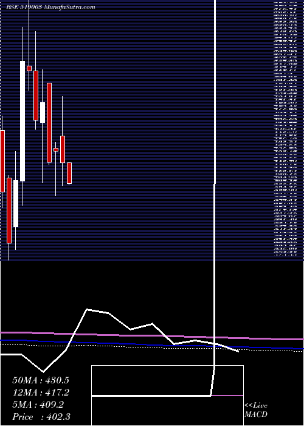Click the "<<Live MACD" label
The width and height of the screenshot is (304, 426).
point(256,410)
